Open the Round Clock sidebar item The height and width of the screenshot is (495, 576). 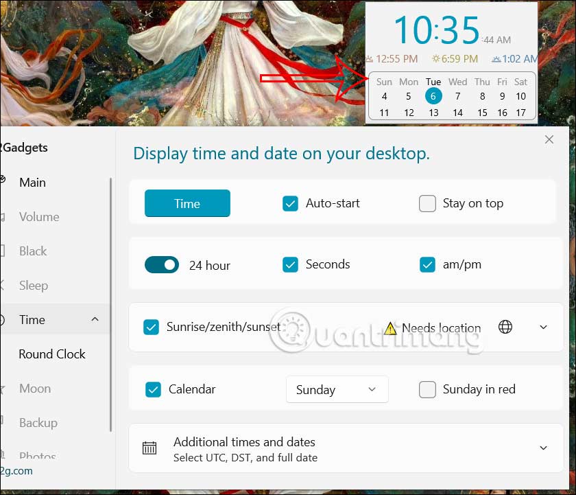click(x=52, y=354)
